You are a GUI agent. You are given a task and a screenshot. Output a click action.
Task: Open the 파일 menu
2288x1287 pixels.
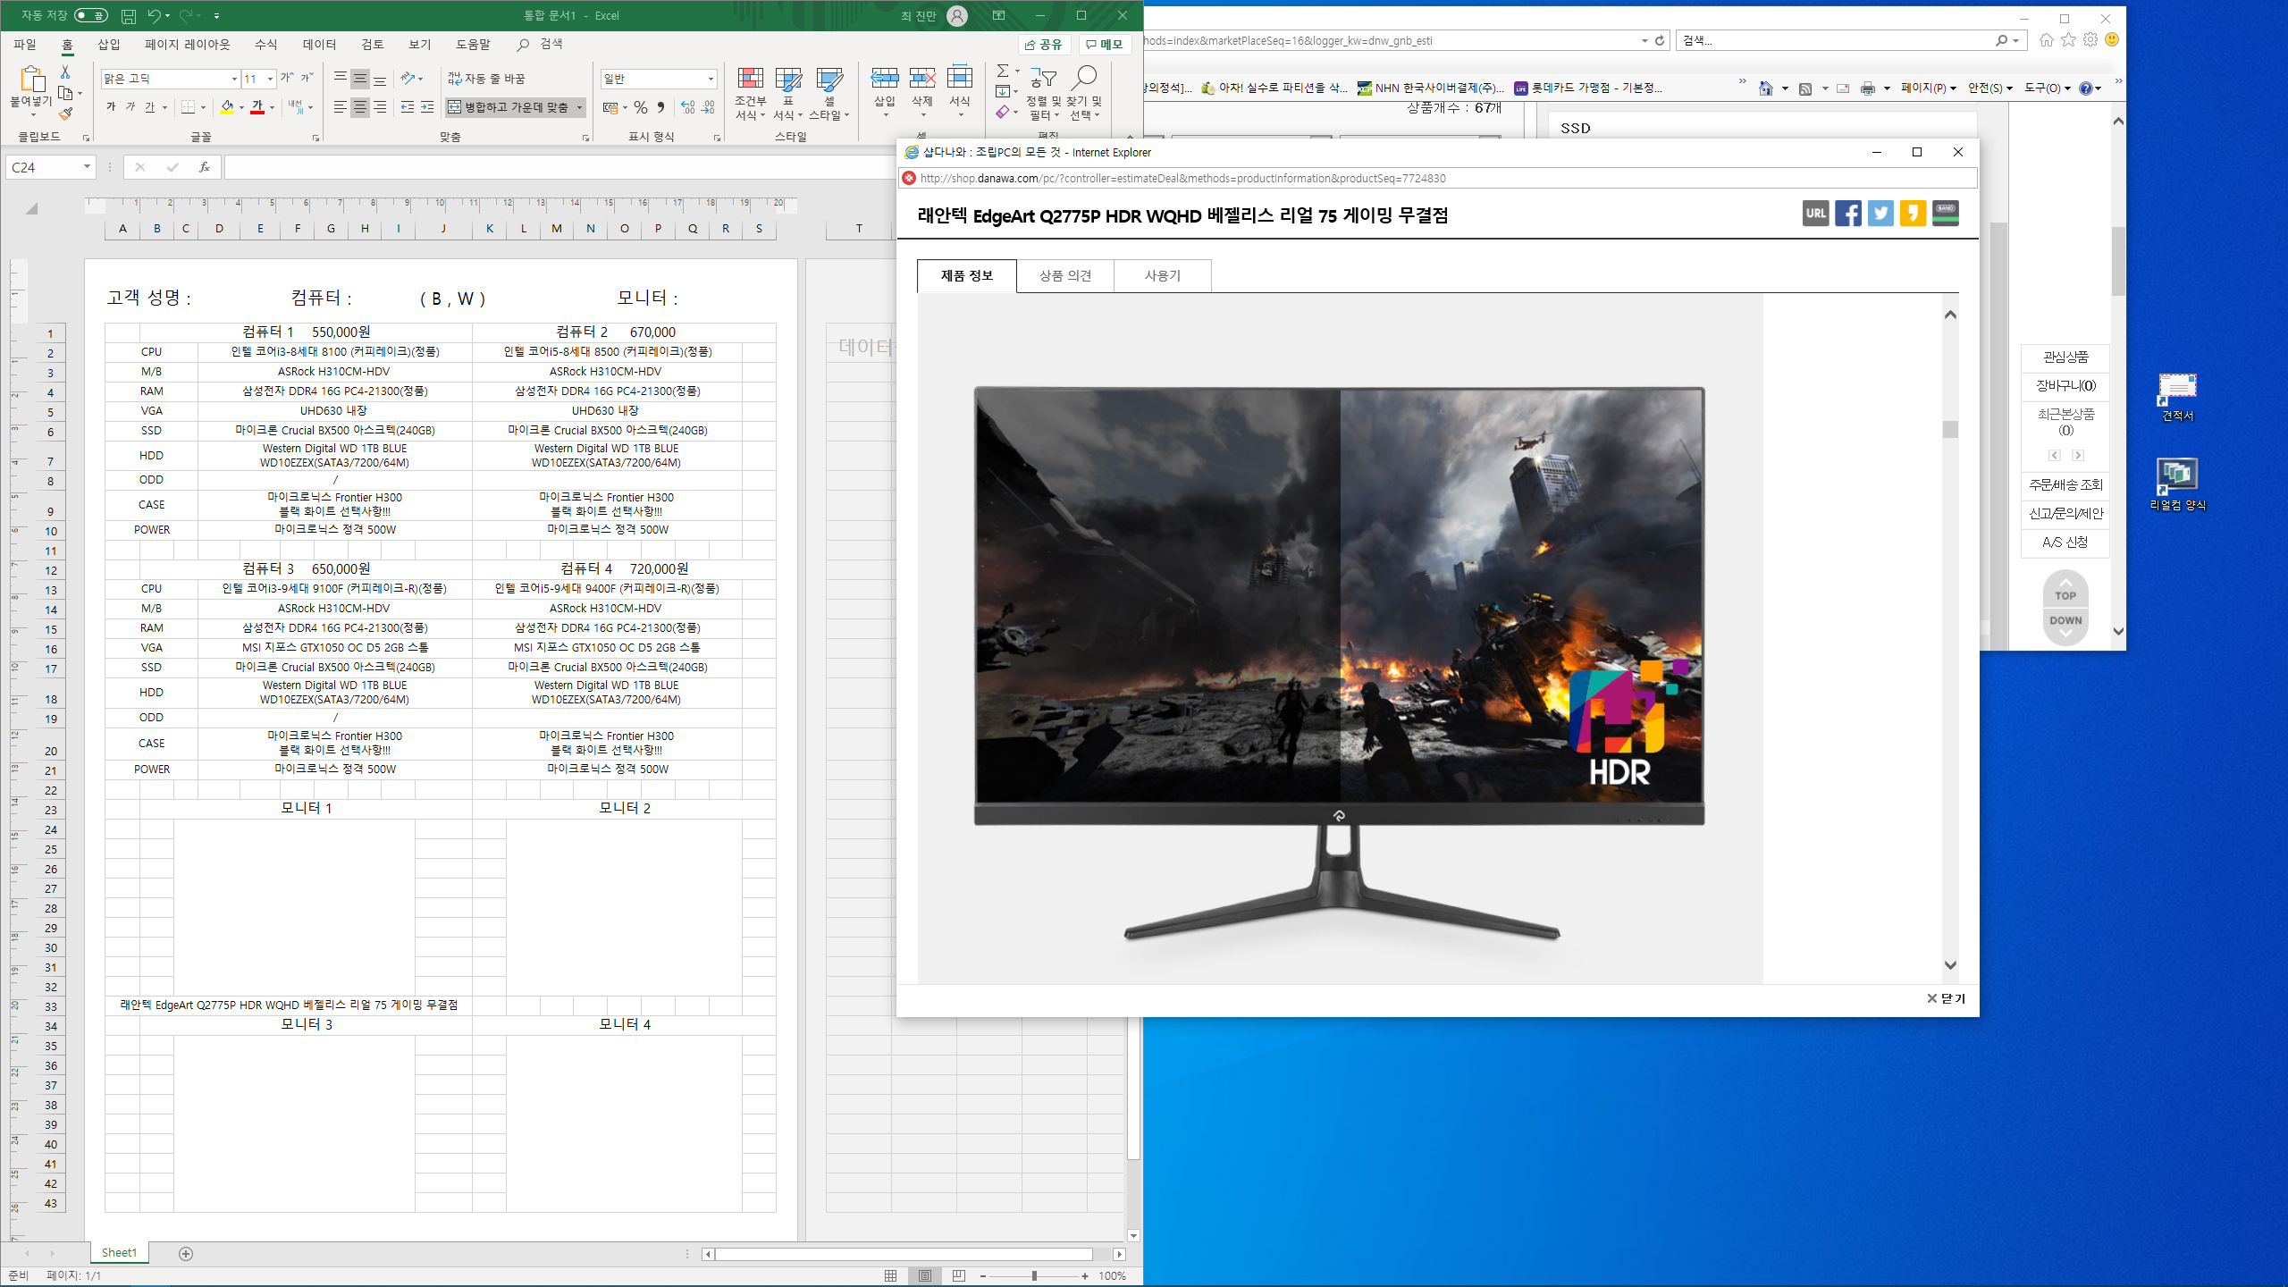25,44
